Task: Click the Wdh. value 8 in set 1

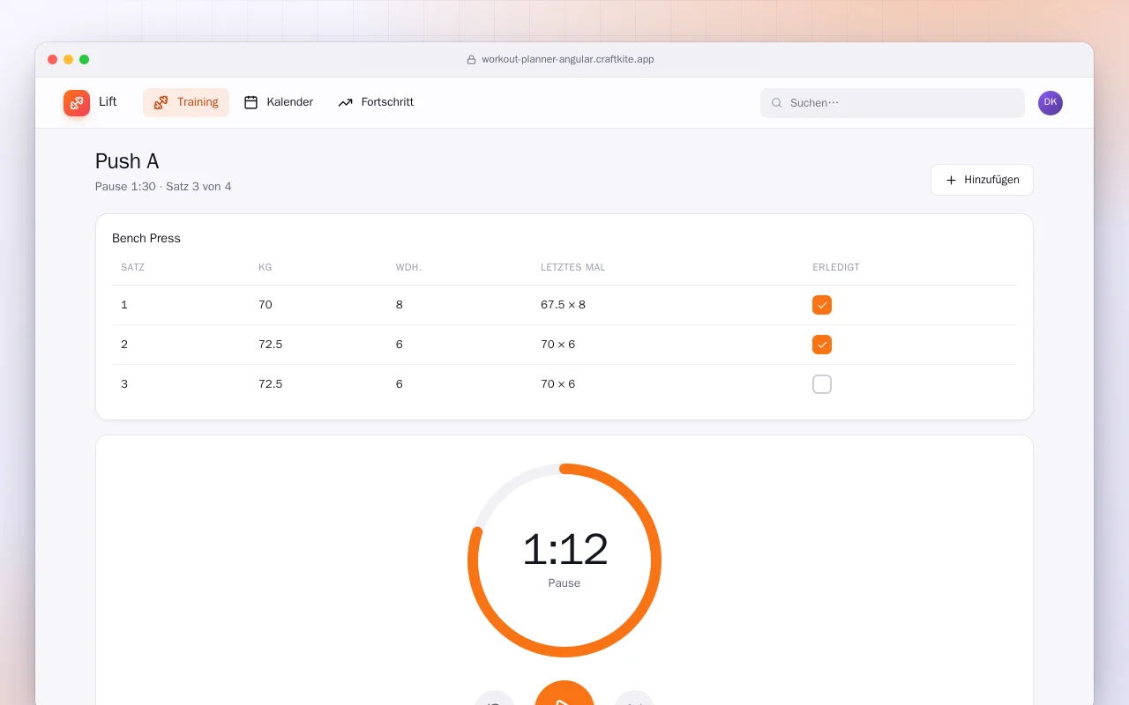Action: [400, 305]
